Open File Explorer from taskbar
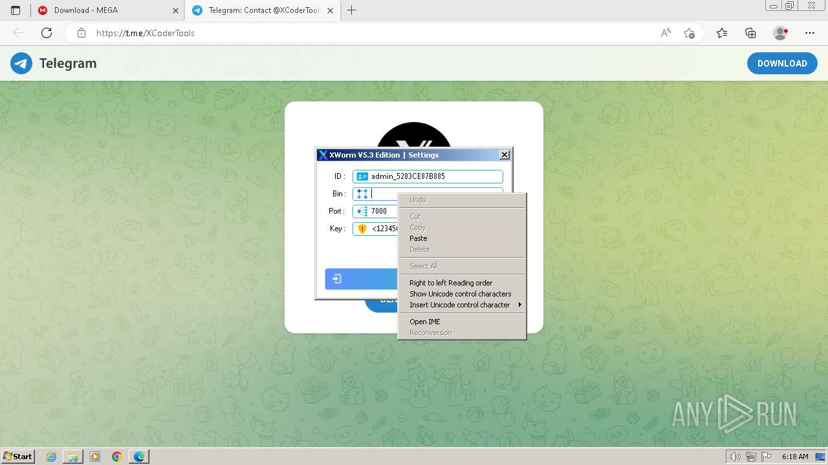Viewport: 828px width, 465px height. click(x=73, y=457)
